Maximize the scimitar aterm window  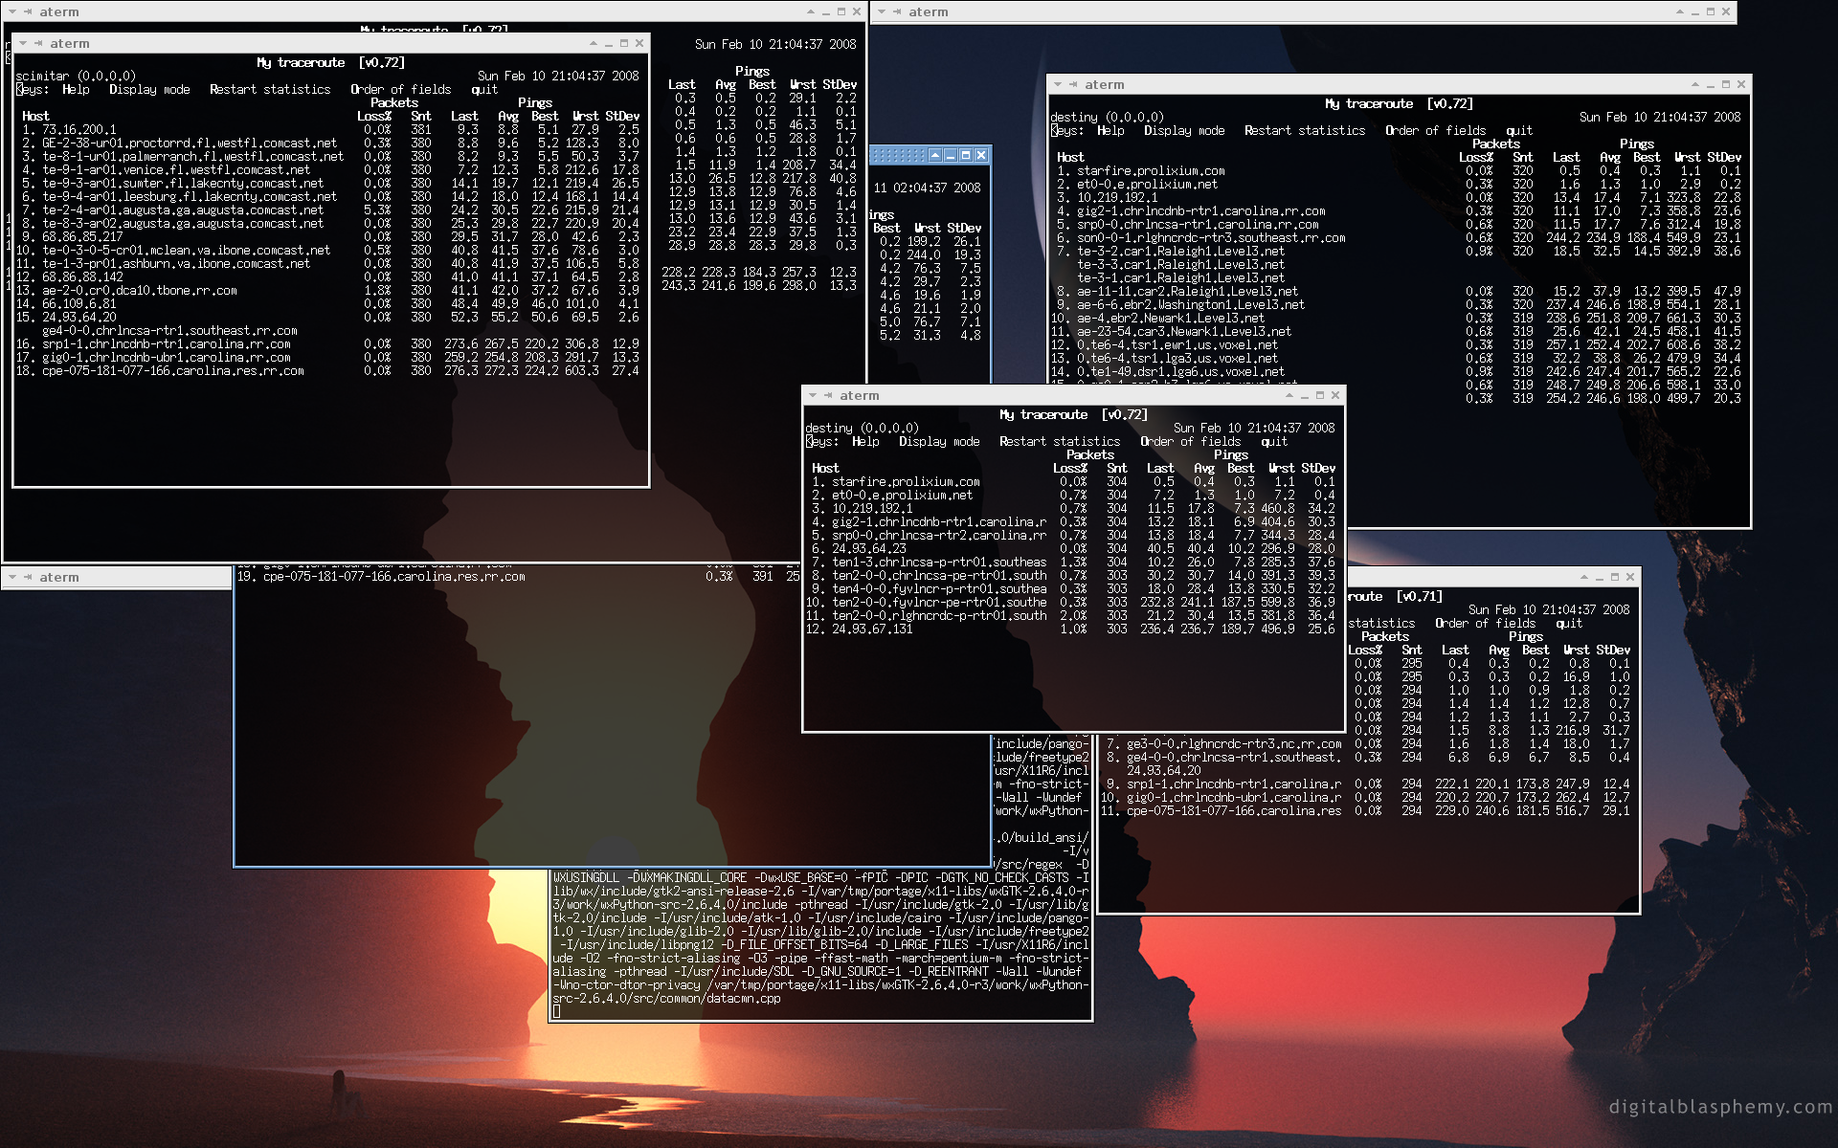coord(624,44)
